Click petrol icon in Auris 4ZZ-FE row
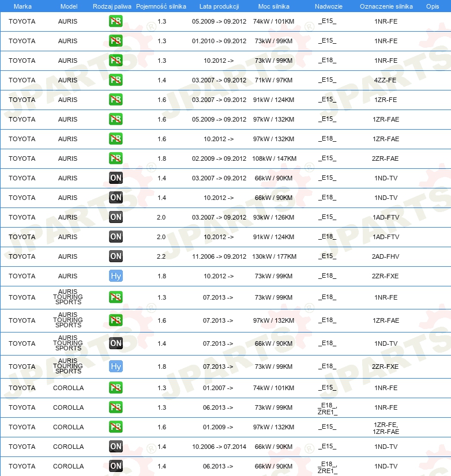 (116, 80)
